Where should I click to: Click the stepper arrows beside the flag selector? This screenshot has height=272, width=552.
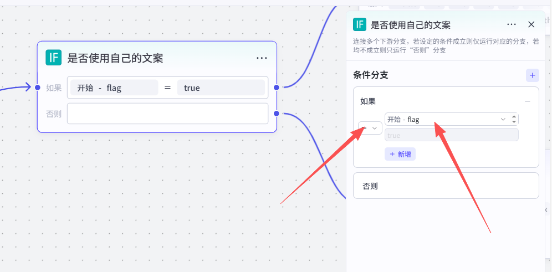(514, 119)
